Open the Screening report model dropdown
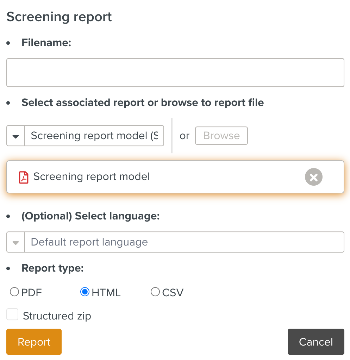The image size is (350, 360). [x=93, y=136]
